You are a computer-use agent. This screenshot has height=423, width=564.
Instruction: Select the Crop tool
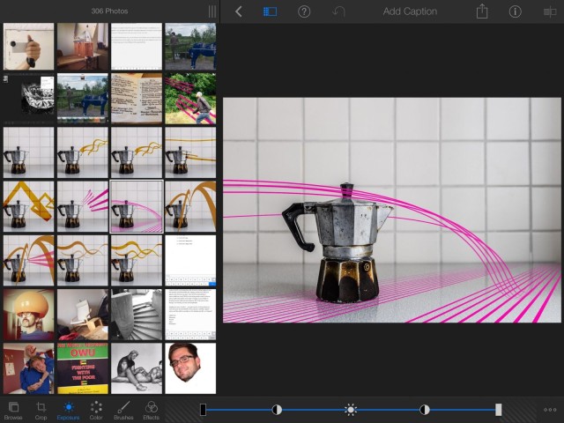coord(41,409)
